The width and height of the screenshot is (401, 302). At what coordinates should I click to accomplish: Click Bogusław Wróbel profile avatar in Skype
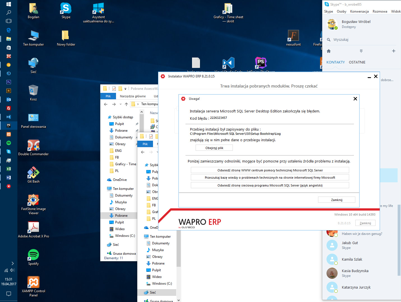point(332,24)
